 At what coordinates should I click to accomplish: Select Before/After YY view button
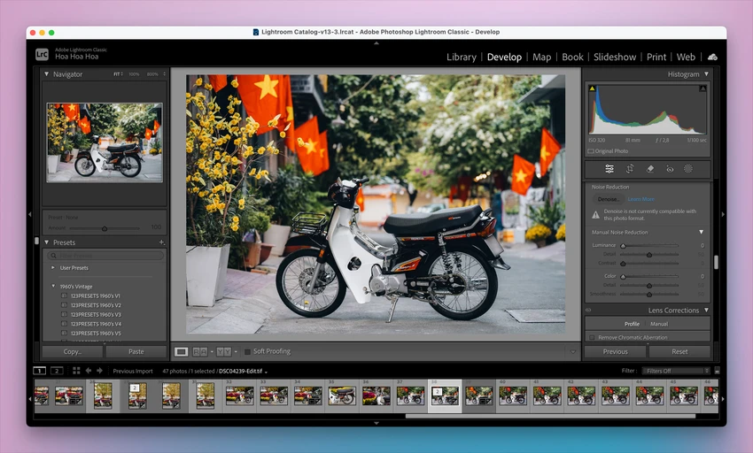[224, 352]
